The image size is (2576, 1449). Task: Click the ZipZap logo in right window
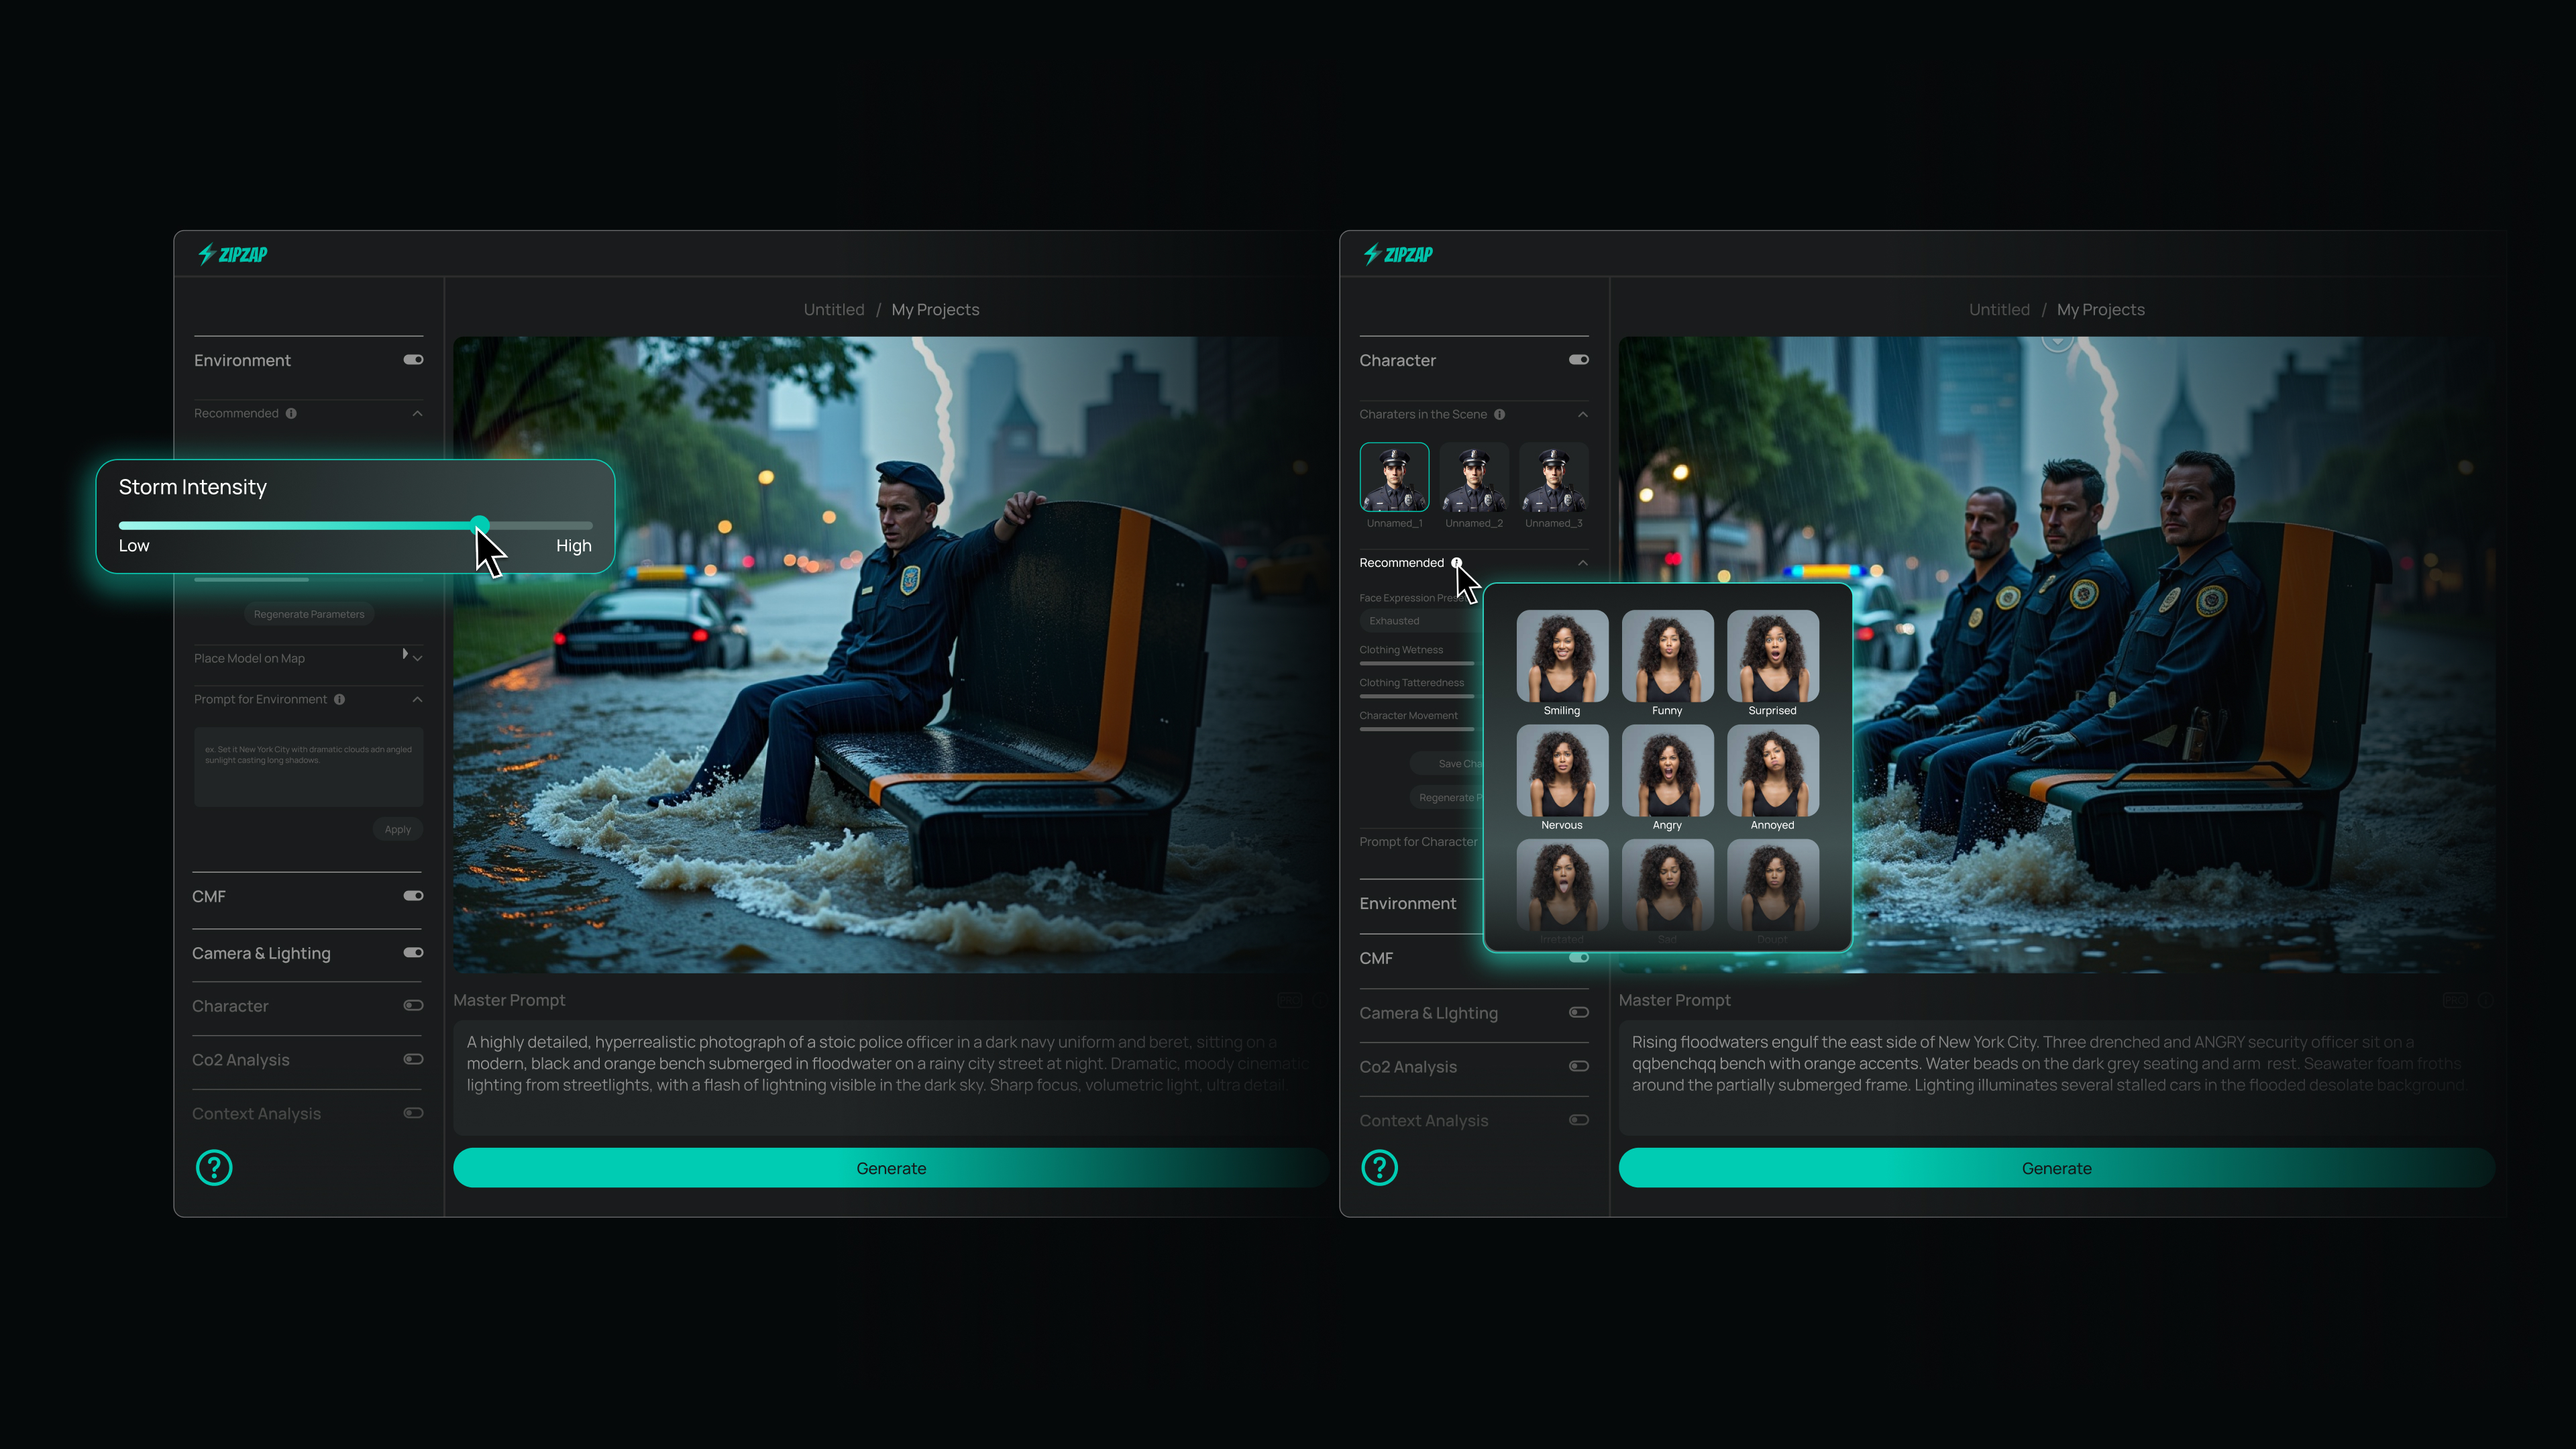point(1398,254)
